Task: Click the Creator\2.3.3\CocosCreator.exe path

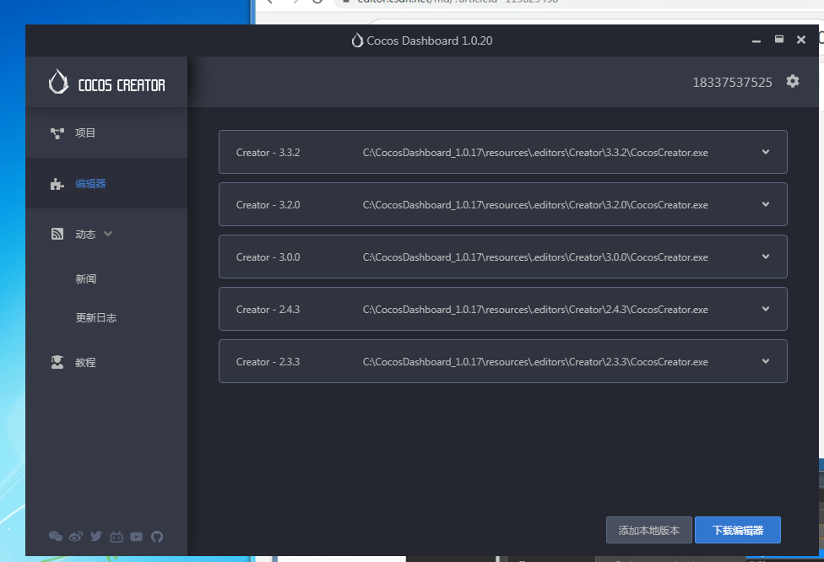Action: [x=535, y=362]
